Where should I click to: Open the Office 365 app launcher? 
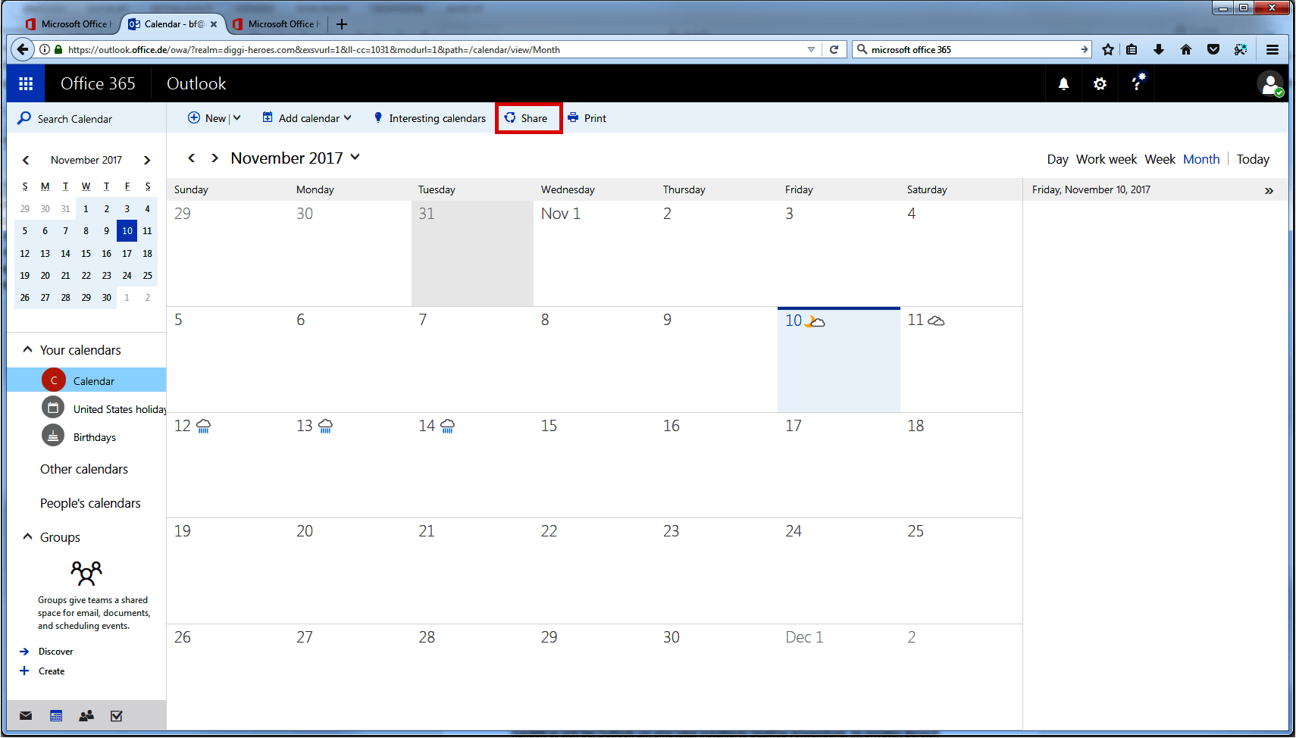point(25,83)
